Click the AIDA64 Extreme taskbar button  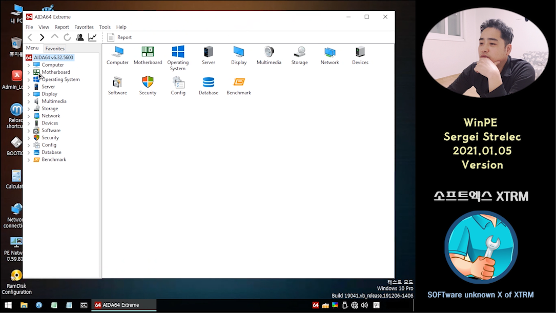click(124, 305)
